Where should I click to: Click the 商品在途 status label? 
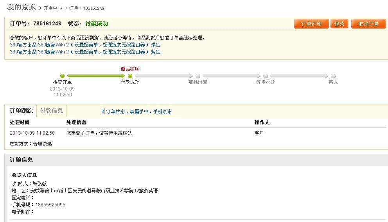130,69
